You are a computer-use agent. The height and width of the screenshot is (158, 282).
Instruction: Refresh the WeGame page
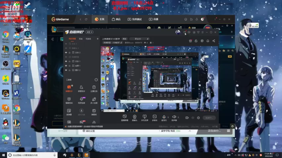86,19
